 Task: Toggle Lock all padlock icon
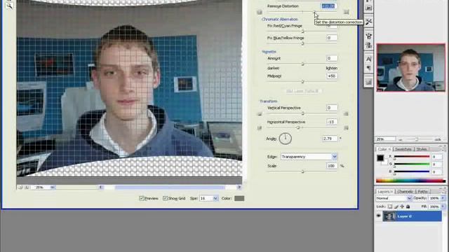click(x=408, y=206)
